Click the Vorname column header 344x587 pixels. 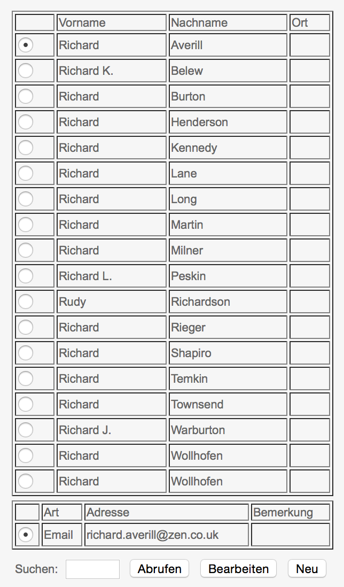coord(111,22)
